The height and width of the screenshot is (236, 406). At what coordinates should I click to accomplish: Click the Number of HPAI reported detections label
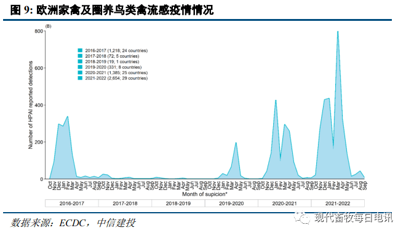[31, 105]
